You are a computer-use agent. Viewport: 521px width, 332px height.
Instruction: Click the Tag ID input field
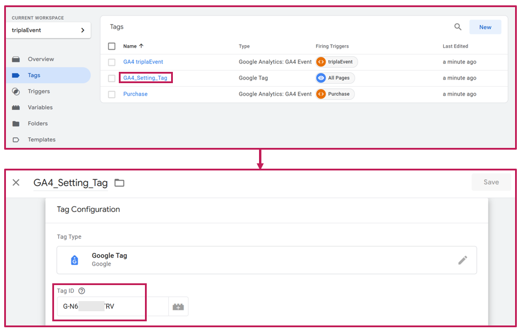[x=113, y=306]
